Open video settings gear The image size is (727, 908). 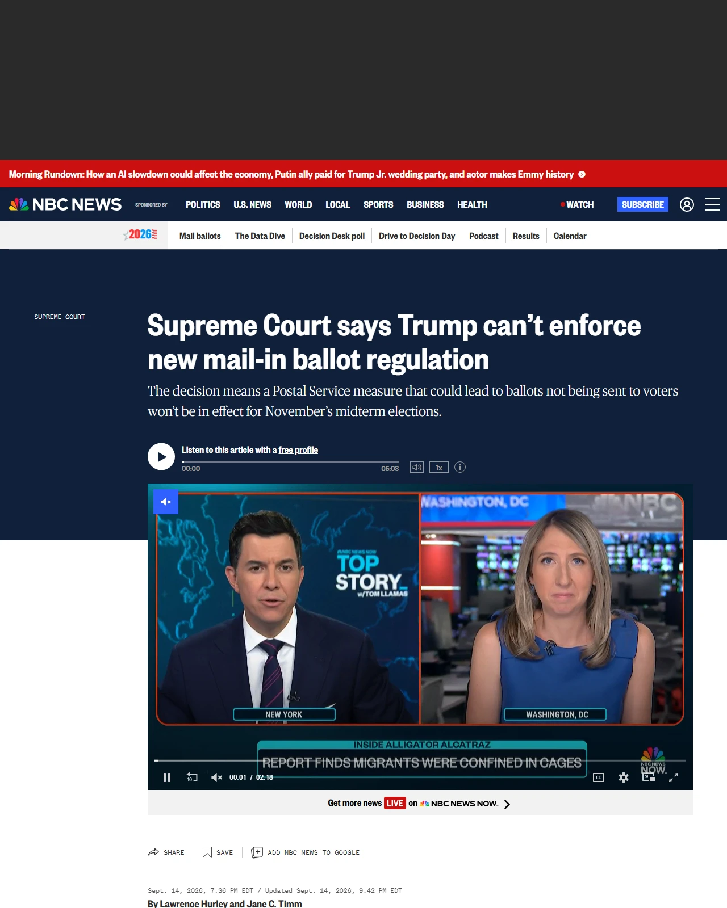[x=624, y=777]
